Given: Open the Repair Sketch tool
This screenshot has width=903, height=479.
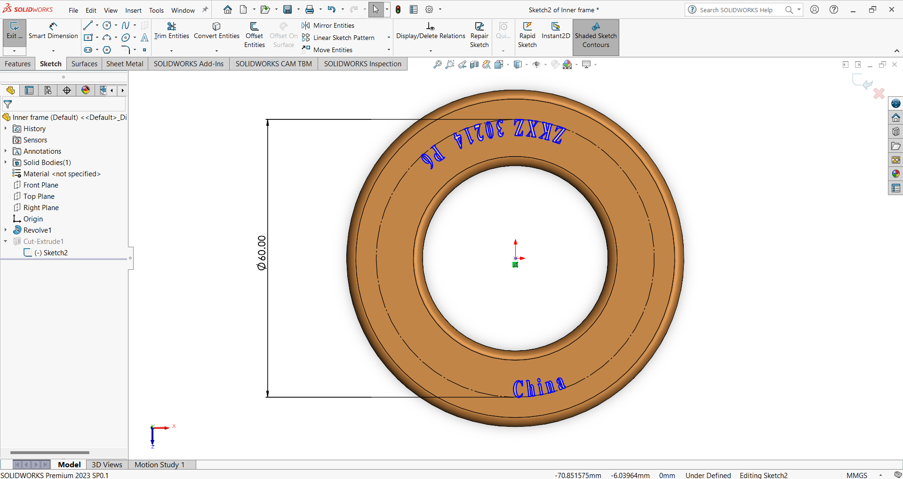Looking at the screenshot, I should (479, 35).
